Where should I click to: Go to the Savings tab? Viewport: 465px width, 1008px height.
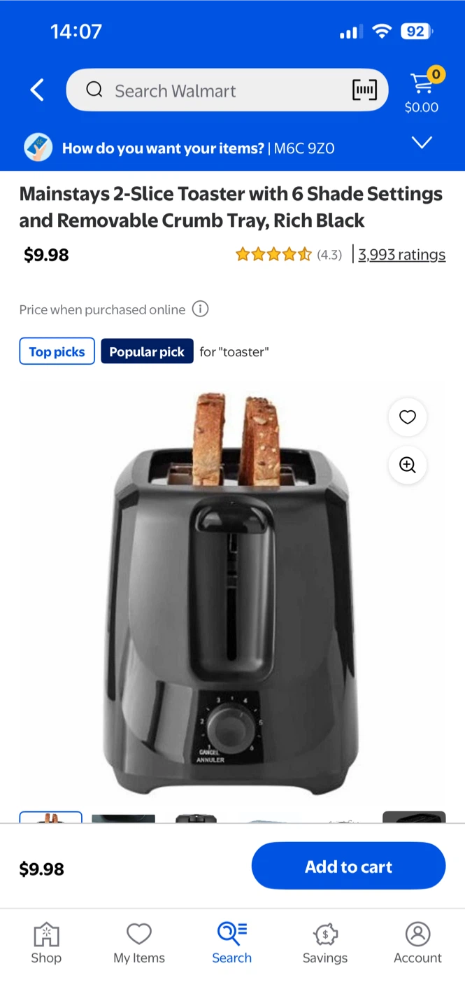pyautogui.click(x=325, y=943)
